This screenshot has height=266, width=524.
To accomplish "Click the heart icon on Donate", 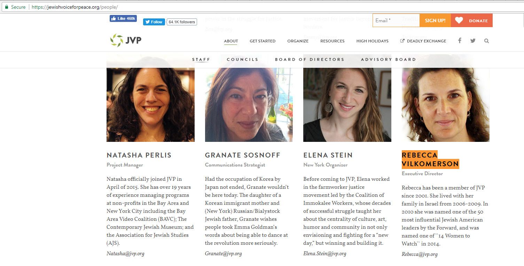I will click(x=459, y=21).
